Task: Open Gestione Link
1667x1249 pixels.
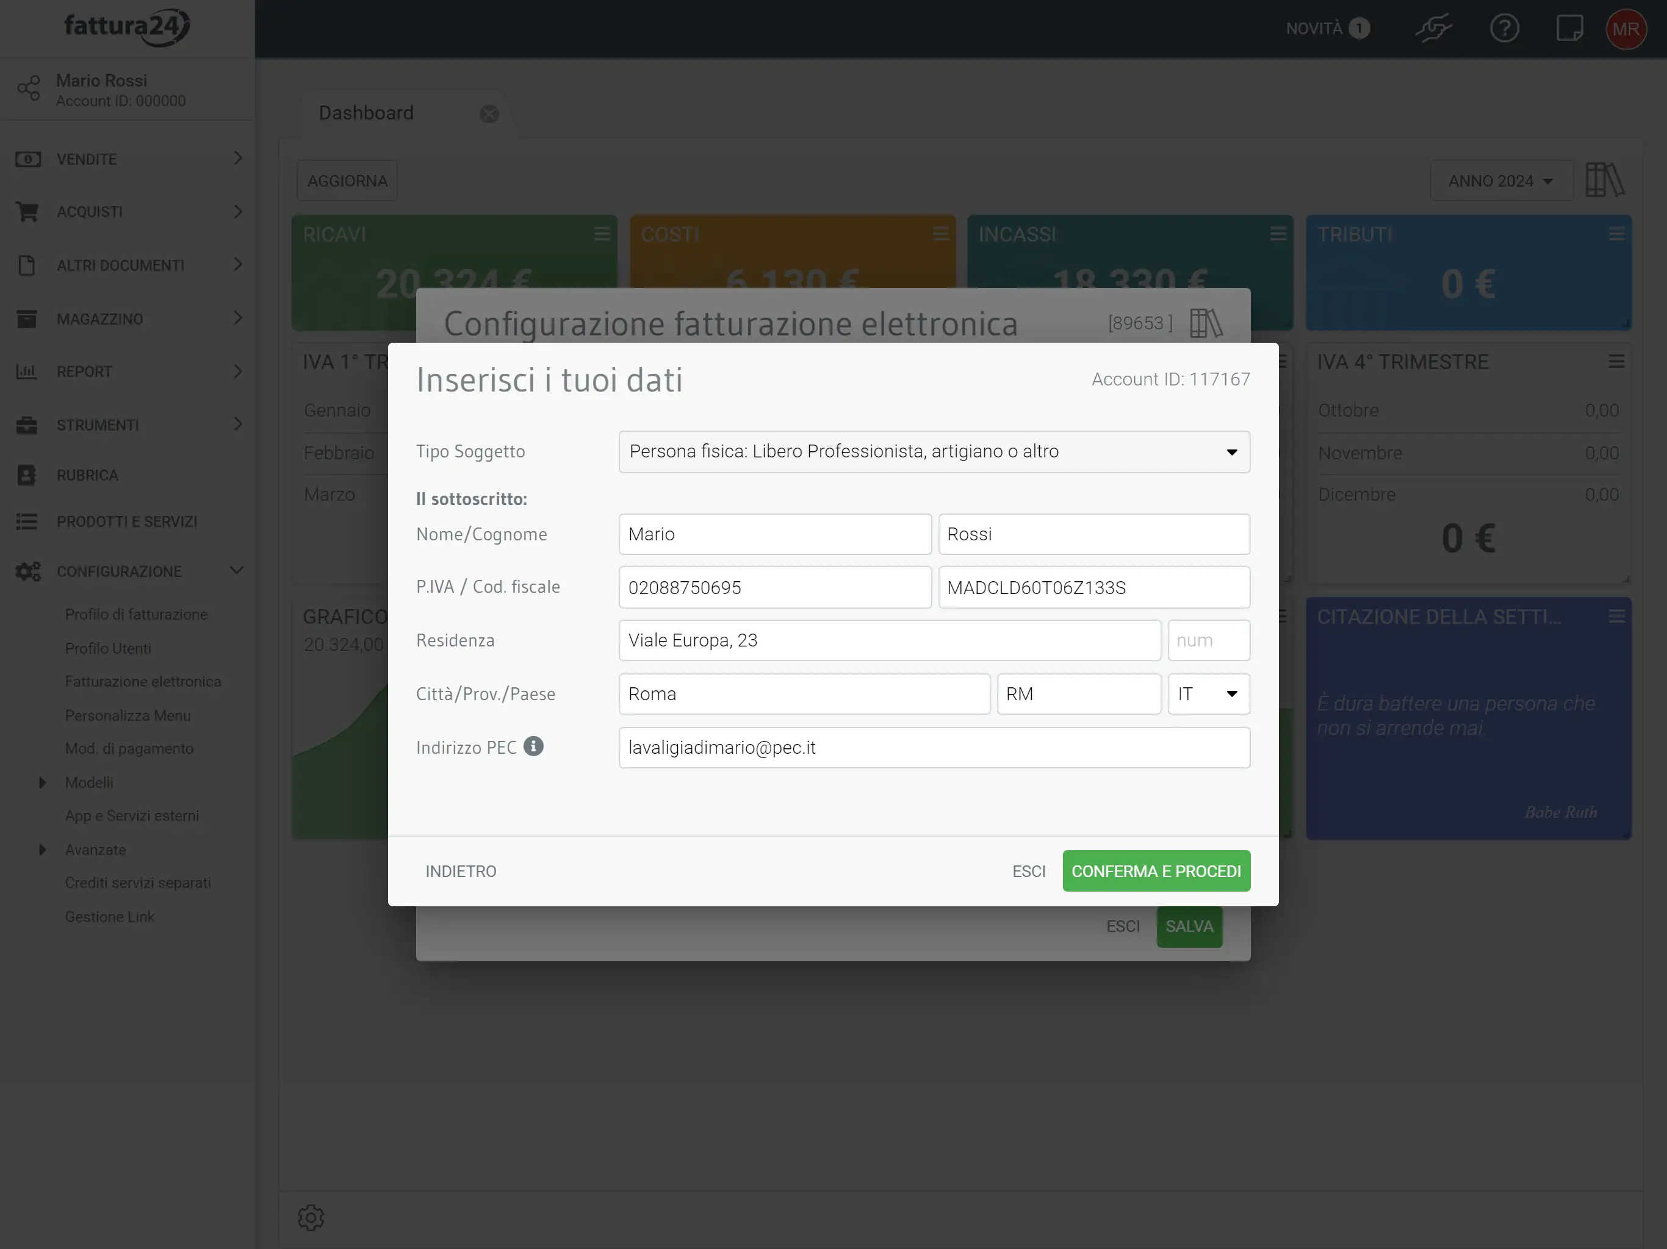Action: pos(109,916)
